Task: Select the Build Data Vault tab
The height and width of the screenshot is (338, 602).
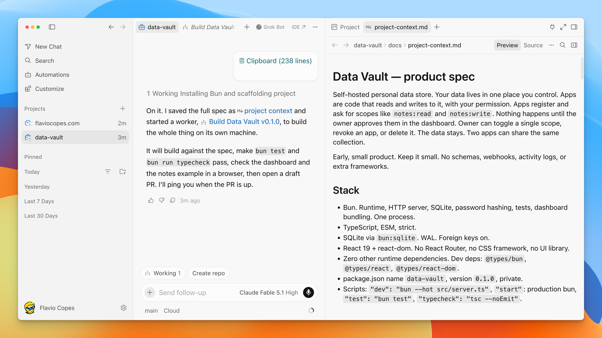Action: pyautogui.click(x=209, y=27)
